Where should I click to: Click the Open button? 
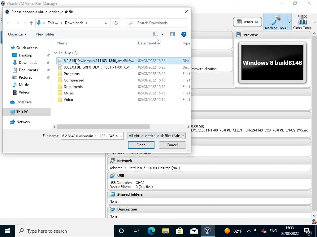(x=141, y=145)
